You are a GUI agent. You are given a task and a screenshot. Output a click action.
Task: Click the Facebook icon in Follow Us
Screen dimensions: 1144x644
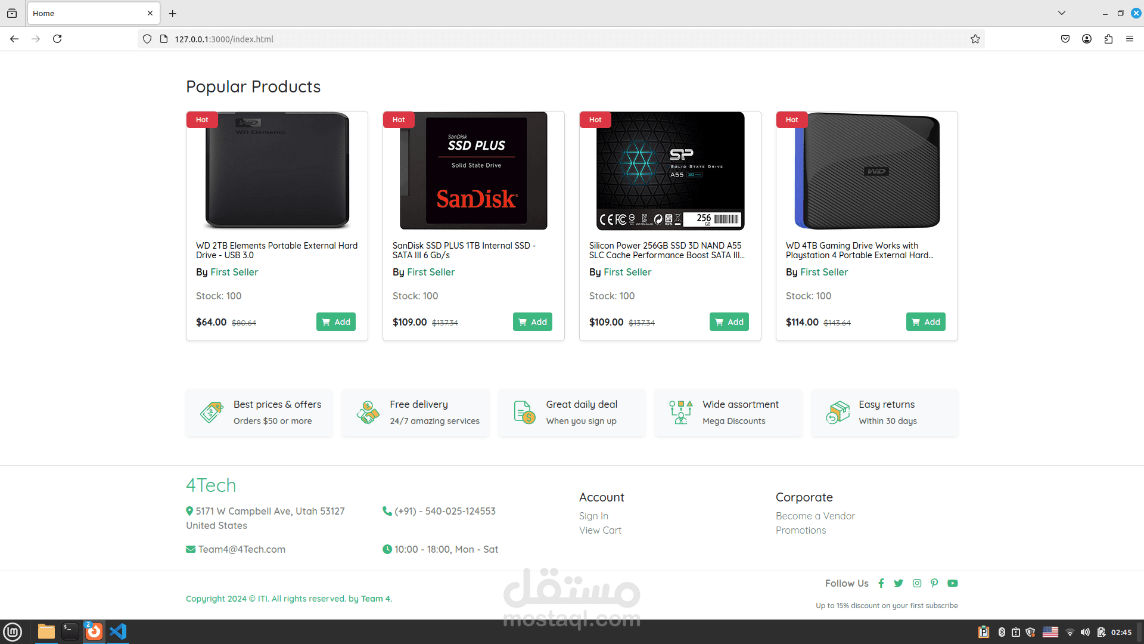(881, 583)
